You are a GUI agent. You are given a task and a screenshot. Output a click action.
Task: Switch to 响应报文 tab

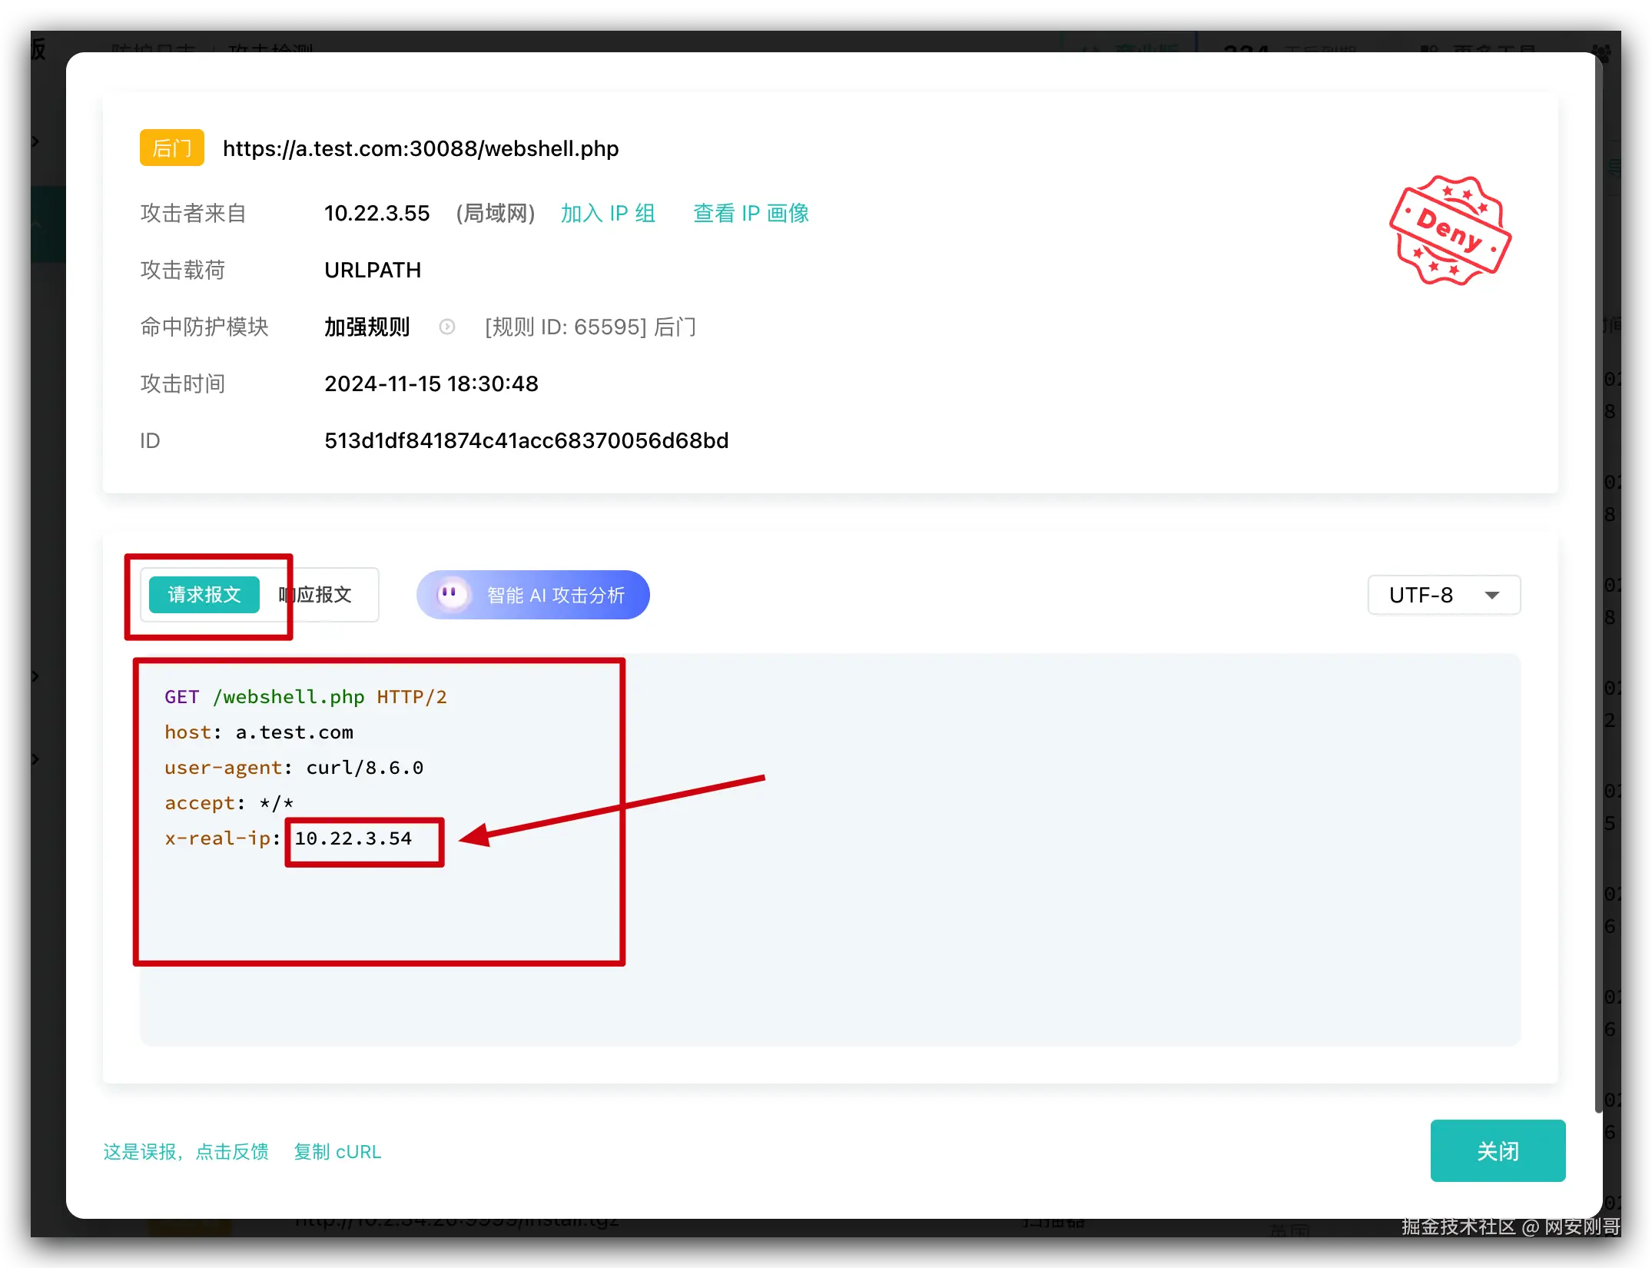(323, 595)
